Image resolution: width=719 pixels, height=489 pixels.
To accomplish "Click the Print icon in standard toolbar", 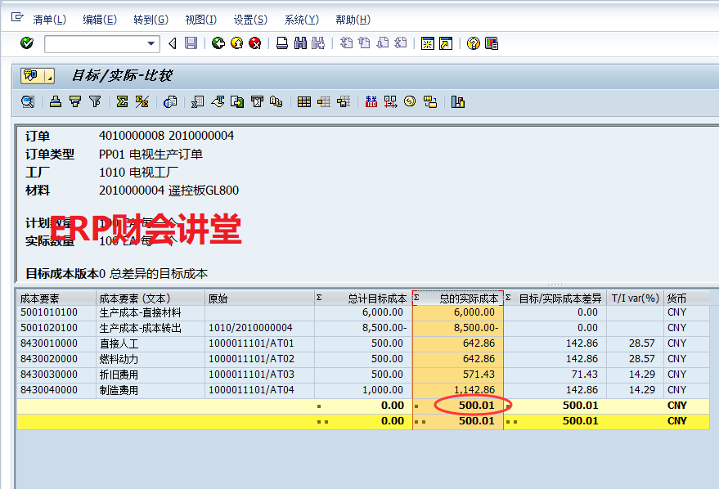I will (x=282, y=43).
